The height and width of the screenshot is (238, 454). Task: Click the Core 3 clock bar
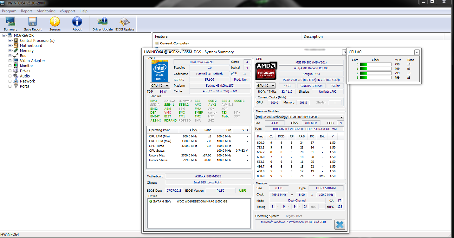(x=376, y=78)
